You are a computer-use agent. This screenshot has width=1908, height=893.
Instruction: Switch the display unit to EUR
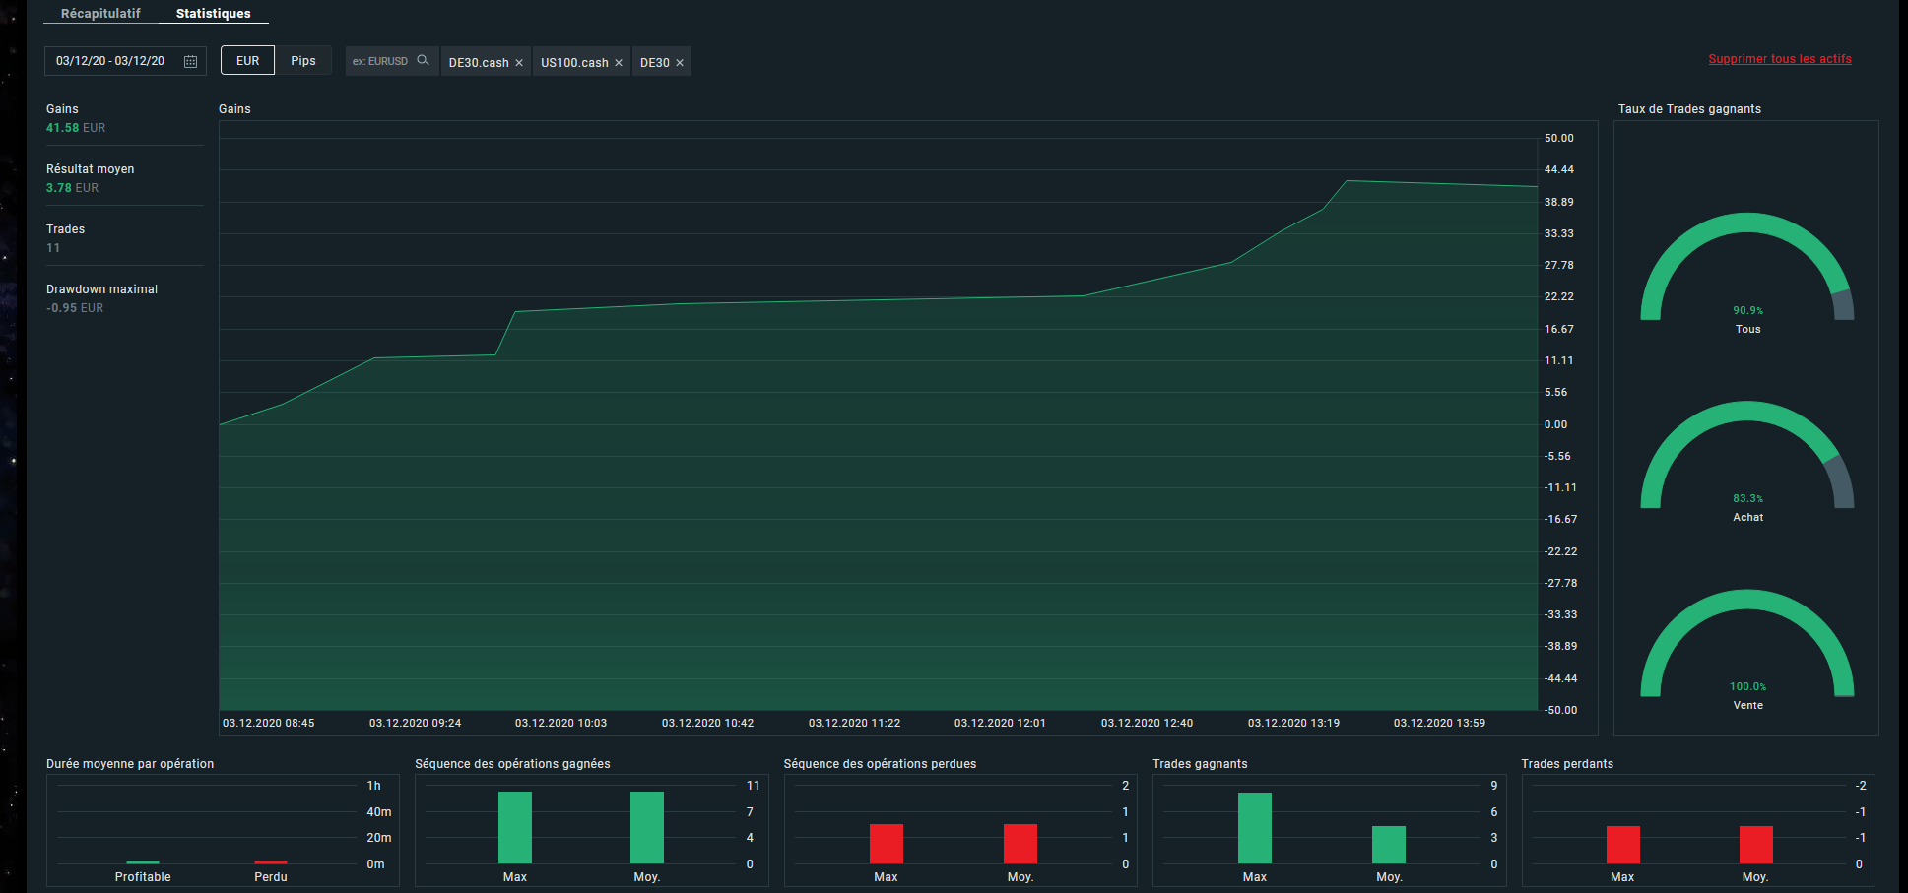point(247,61)
